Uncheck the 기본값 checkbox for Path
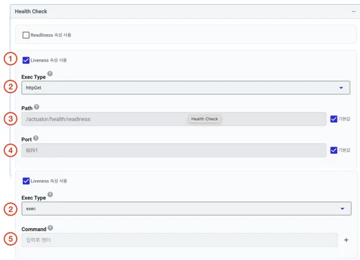This screenshot has width=360, height=260. coord(334,119)
